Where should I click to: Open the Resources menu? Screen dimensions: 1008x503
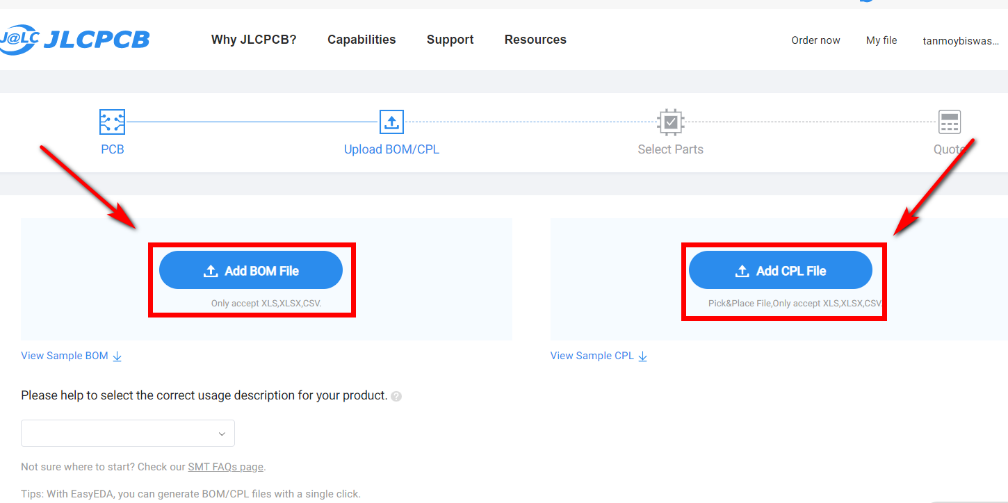pyautogui.click(x=535, y=40)
